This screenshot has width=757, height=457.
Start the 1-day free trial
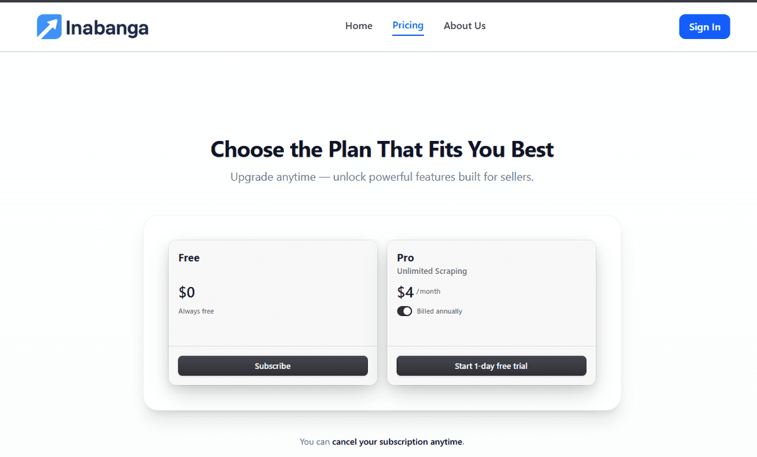(x=491, y=366)
